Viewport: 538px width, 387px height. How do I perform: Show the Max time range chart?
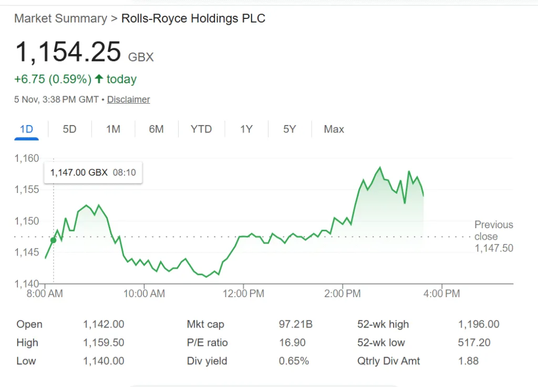[x=334, y=129]
